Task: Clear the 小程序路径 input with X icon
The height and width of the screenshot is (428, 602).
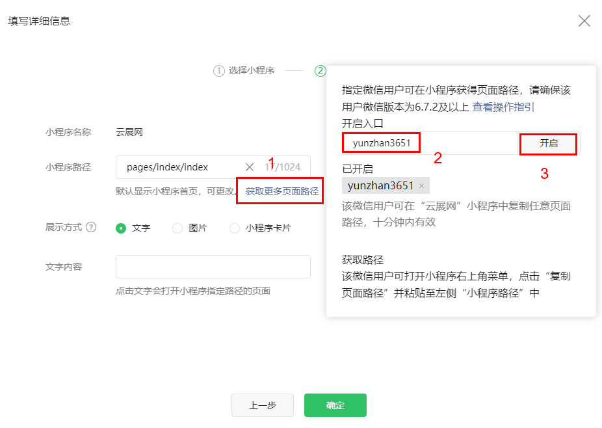Action: (x=250, y=167)
